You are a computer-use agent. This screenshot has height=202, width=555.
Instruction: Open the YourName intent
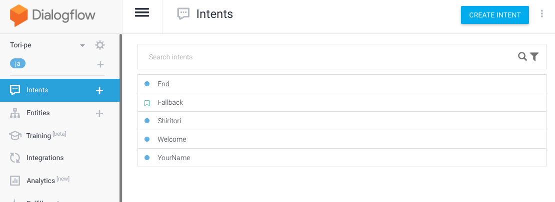342,158
